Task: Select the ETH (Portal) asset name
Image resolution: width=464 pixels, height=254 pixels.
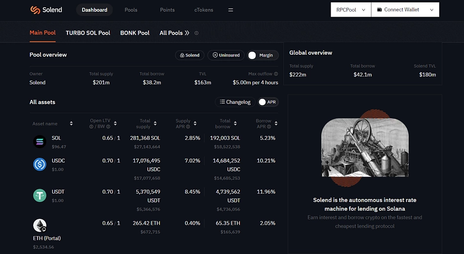Action: point(47,238)
